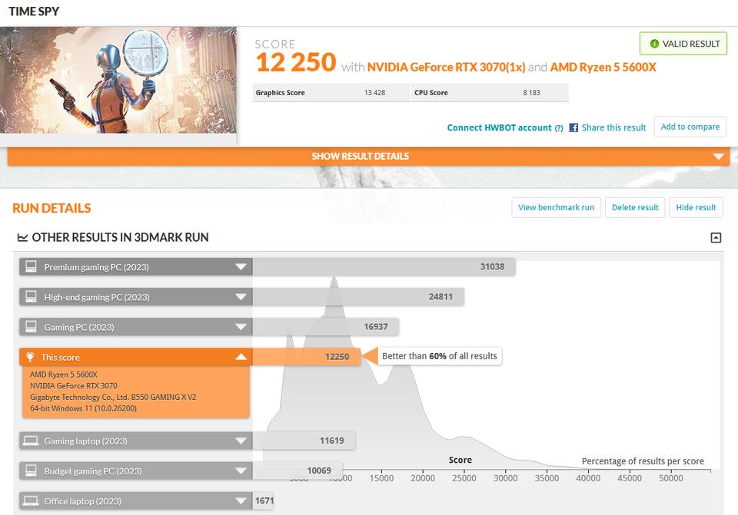Click the Budget gaming PC 10069 score bar

(298, 470)
